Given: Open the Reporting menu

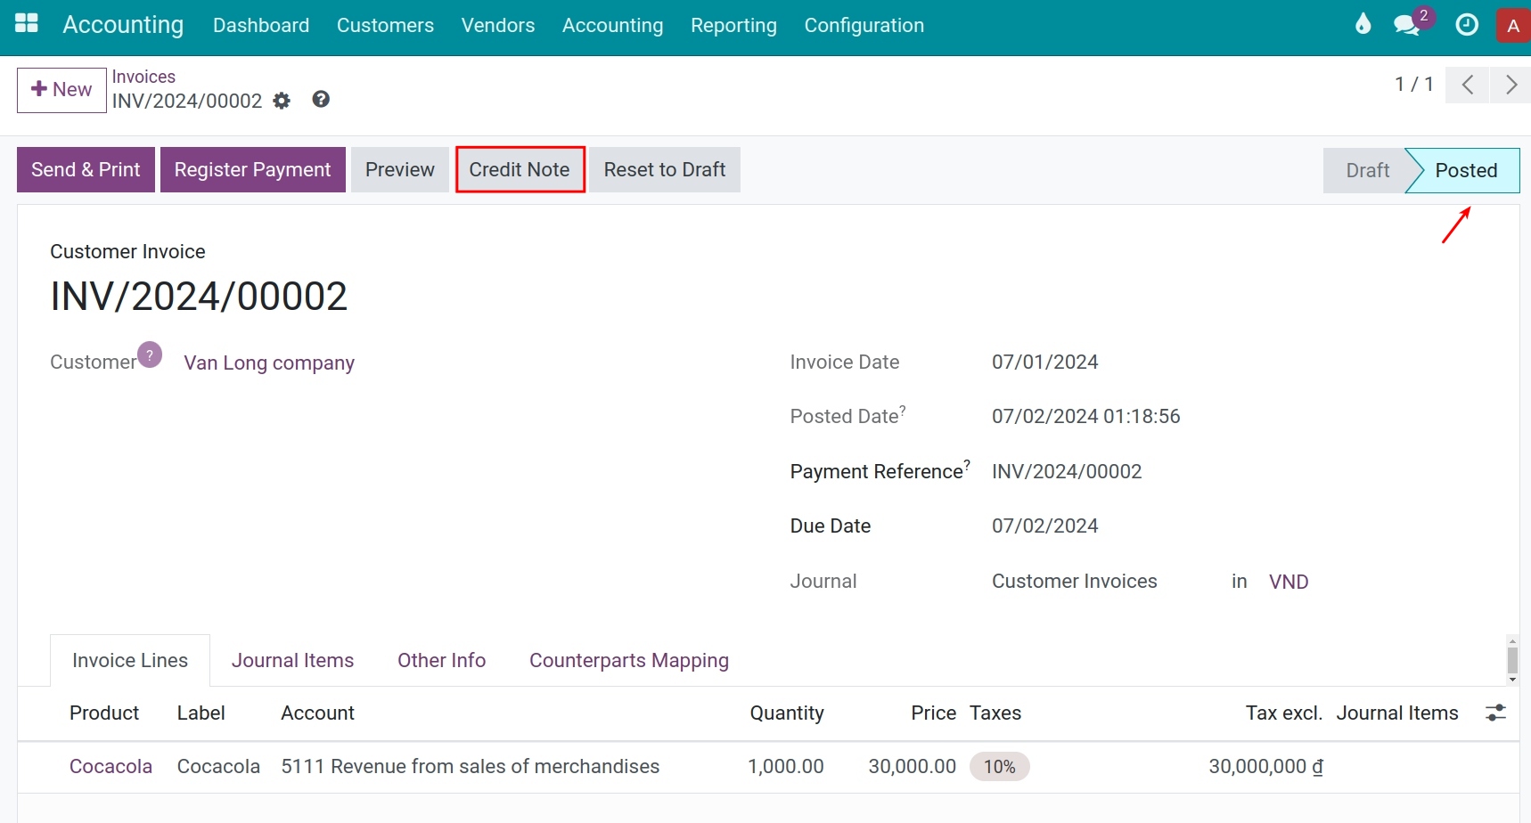Looking at the screenshot, I should pyautogui.click(x=733, y=25).
